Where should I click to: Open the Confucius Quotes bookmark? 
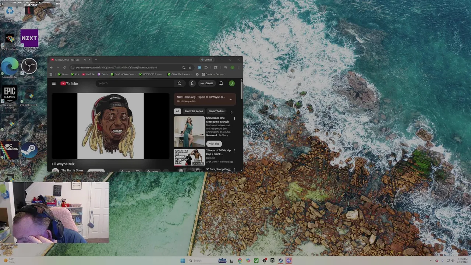coord(213,74)
